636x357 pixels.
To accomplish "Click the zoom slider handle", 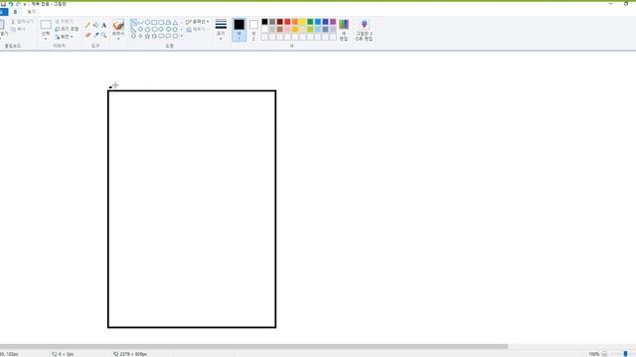I will (x=625, y=354).
